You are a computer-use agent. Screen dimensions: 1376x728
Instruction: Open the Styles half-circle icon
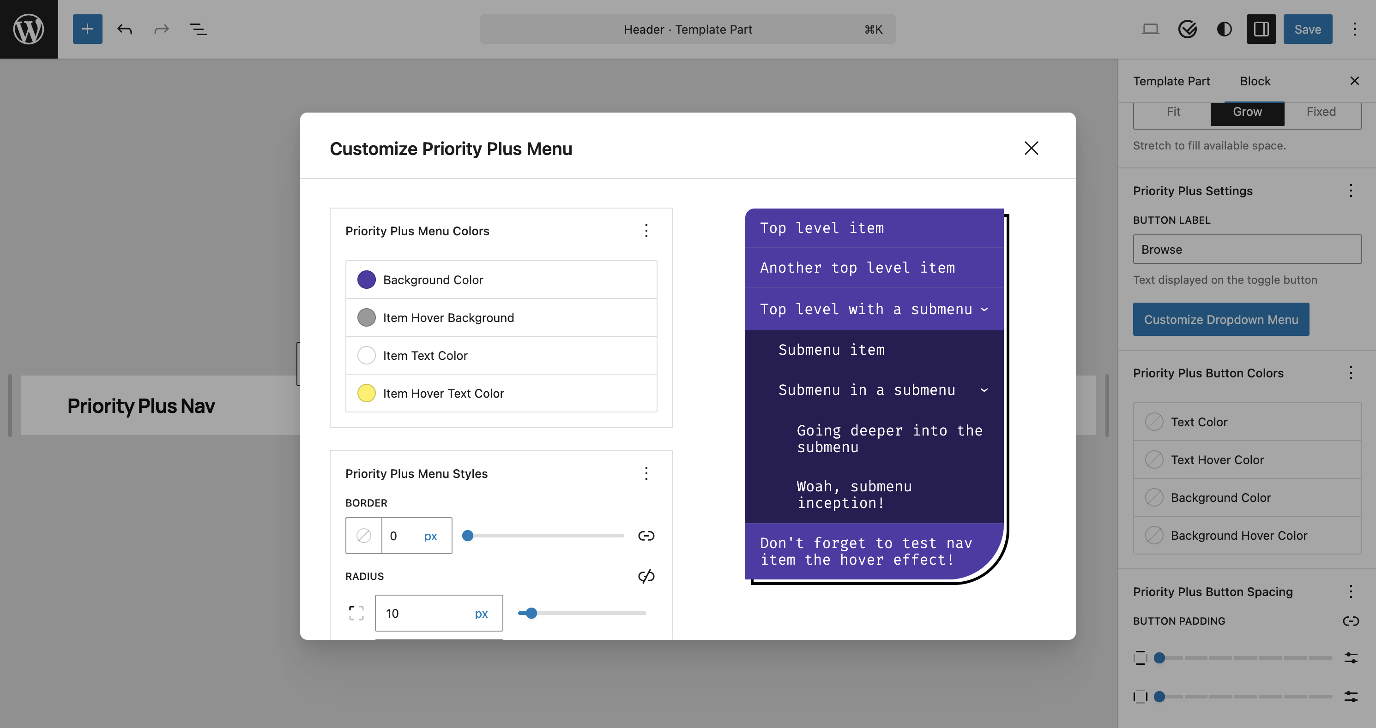pos(1224,29)
